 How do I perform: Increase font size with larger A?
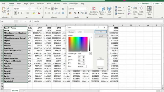tap(38, 9)
